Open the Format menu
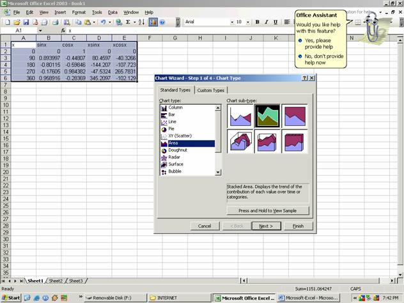 [x=79, y=12]
